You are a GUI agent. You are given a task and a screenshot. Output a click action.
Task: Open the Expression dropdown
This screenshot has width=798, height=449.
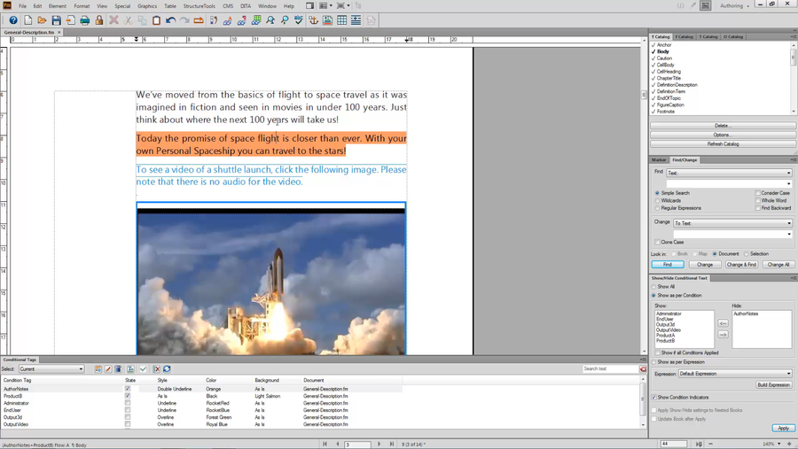(x=735, y=374)
